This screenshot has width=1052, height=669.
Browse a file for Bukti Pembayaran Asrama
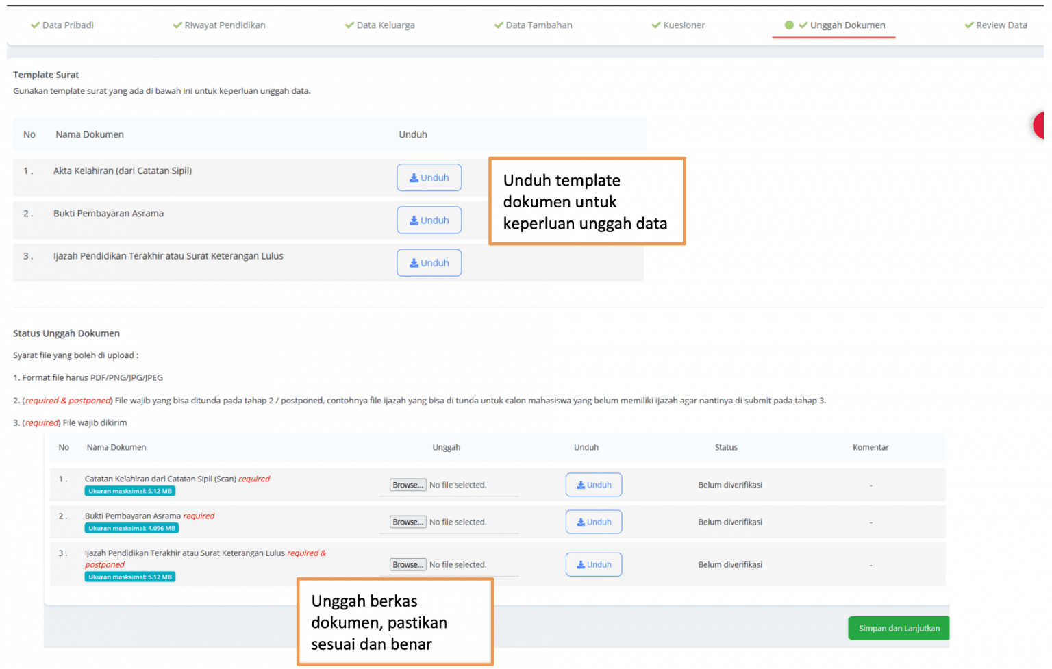click(408, 521)
